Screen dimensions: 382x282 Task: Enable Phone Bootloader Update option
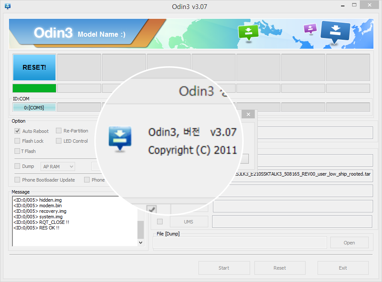tap(17, 180)
